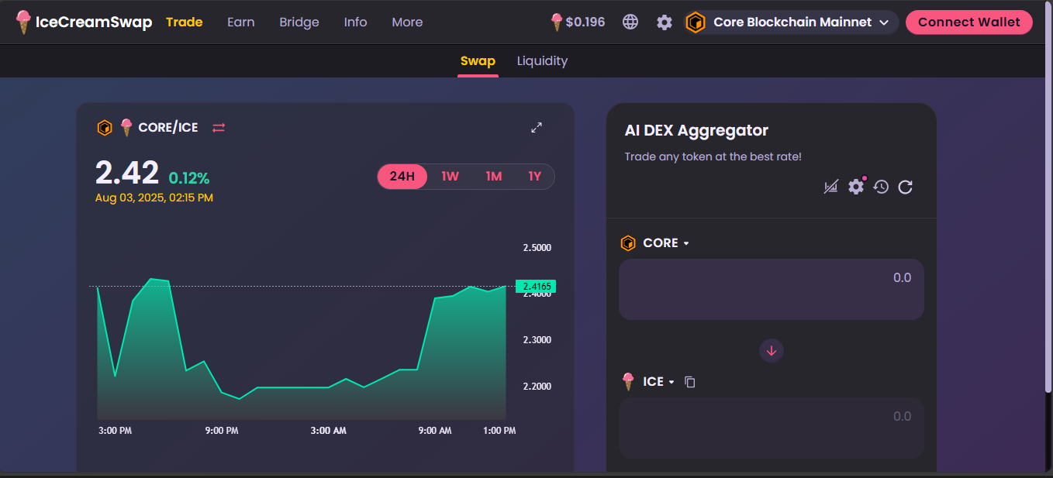Select the 24H chart range
Viewport: 1053px width, 478px height.
point(402,177)
